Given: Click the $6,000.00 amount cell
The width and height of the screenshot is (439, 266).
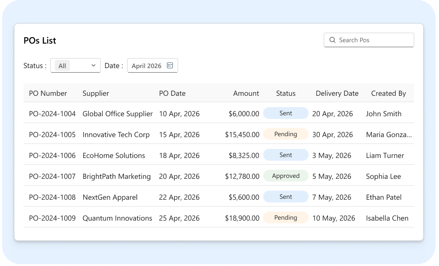Looking at the screenshot, I should pos(244,114).
